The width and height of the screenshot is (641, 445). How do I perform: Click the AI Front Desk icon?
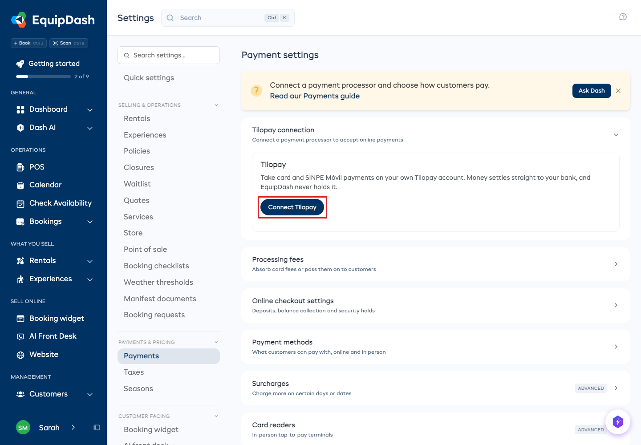(20, 336)
